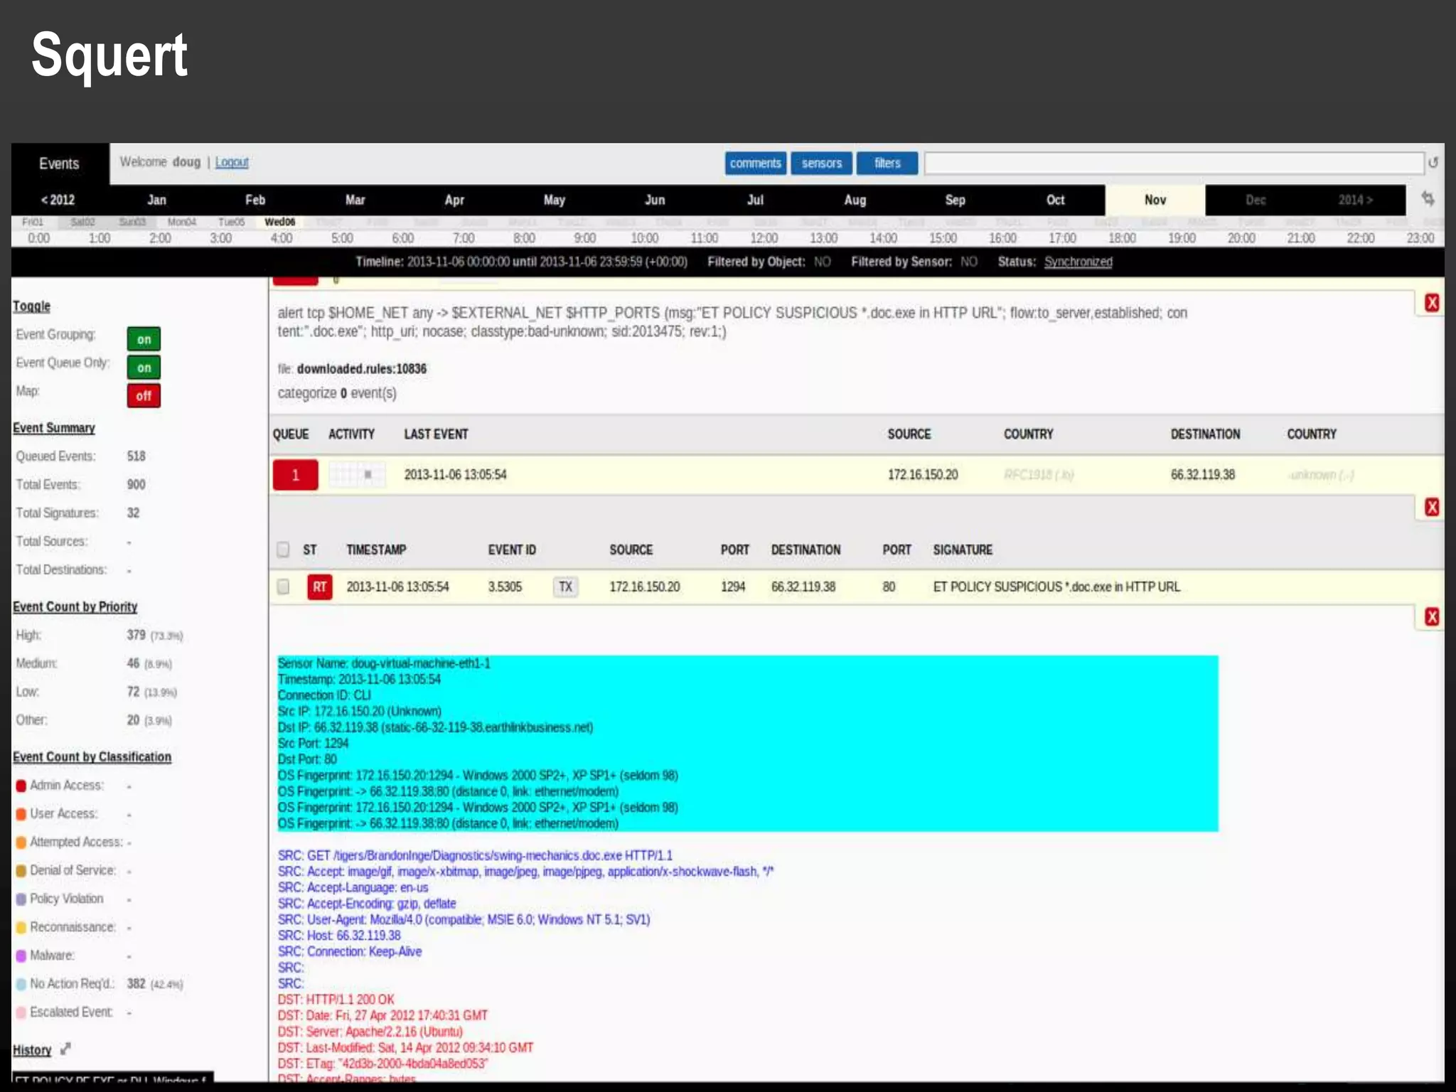
Task: Toggle Event Grouping on switch
Action: [x=144, y=339]
